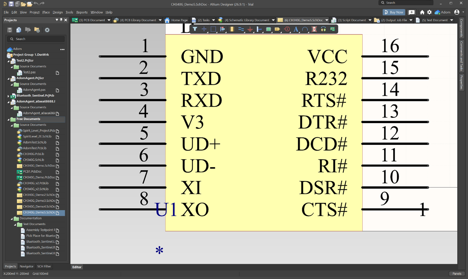The width and height of the screenshot is (468, 279).
Task: Select the Place Wire tool
Action: 241,29
